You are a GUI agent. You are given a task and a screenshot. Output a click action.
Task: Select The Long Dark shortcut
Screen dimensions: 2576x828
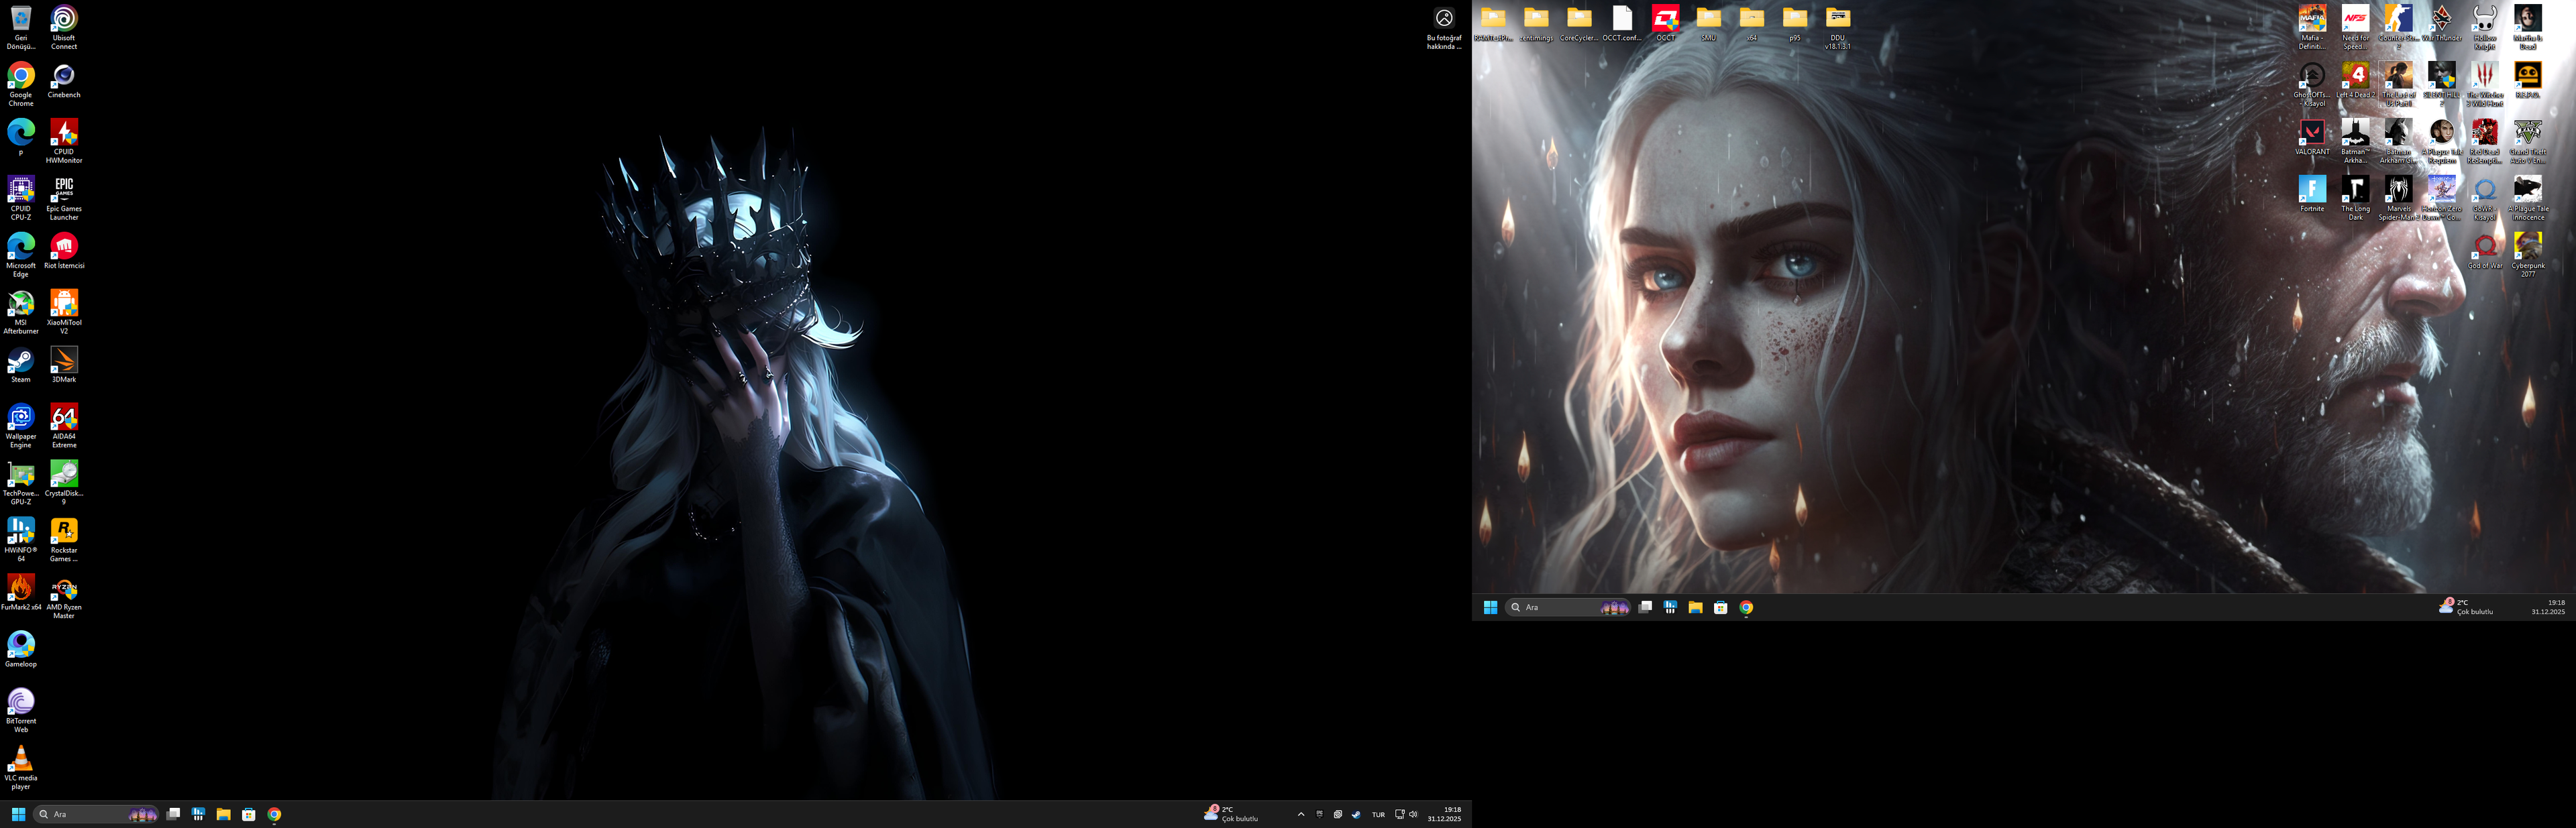click(x=2355, y=199)
